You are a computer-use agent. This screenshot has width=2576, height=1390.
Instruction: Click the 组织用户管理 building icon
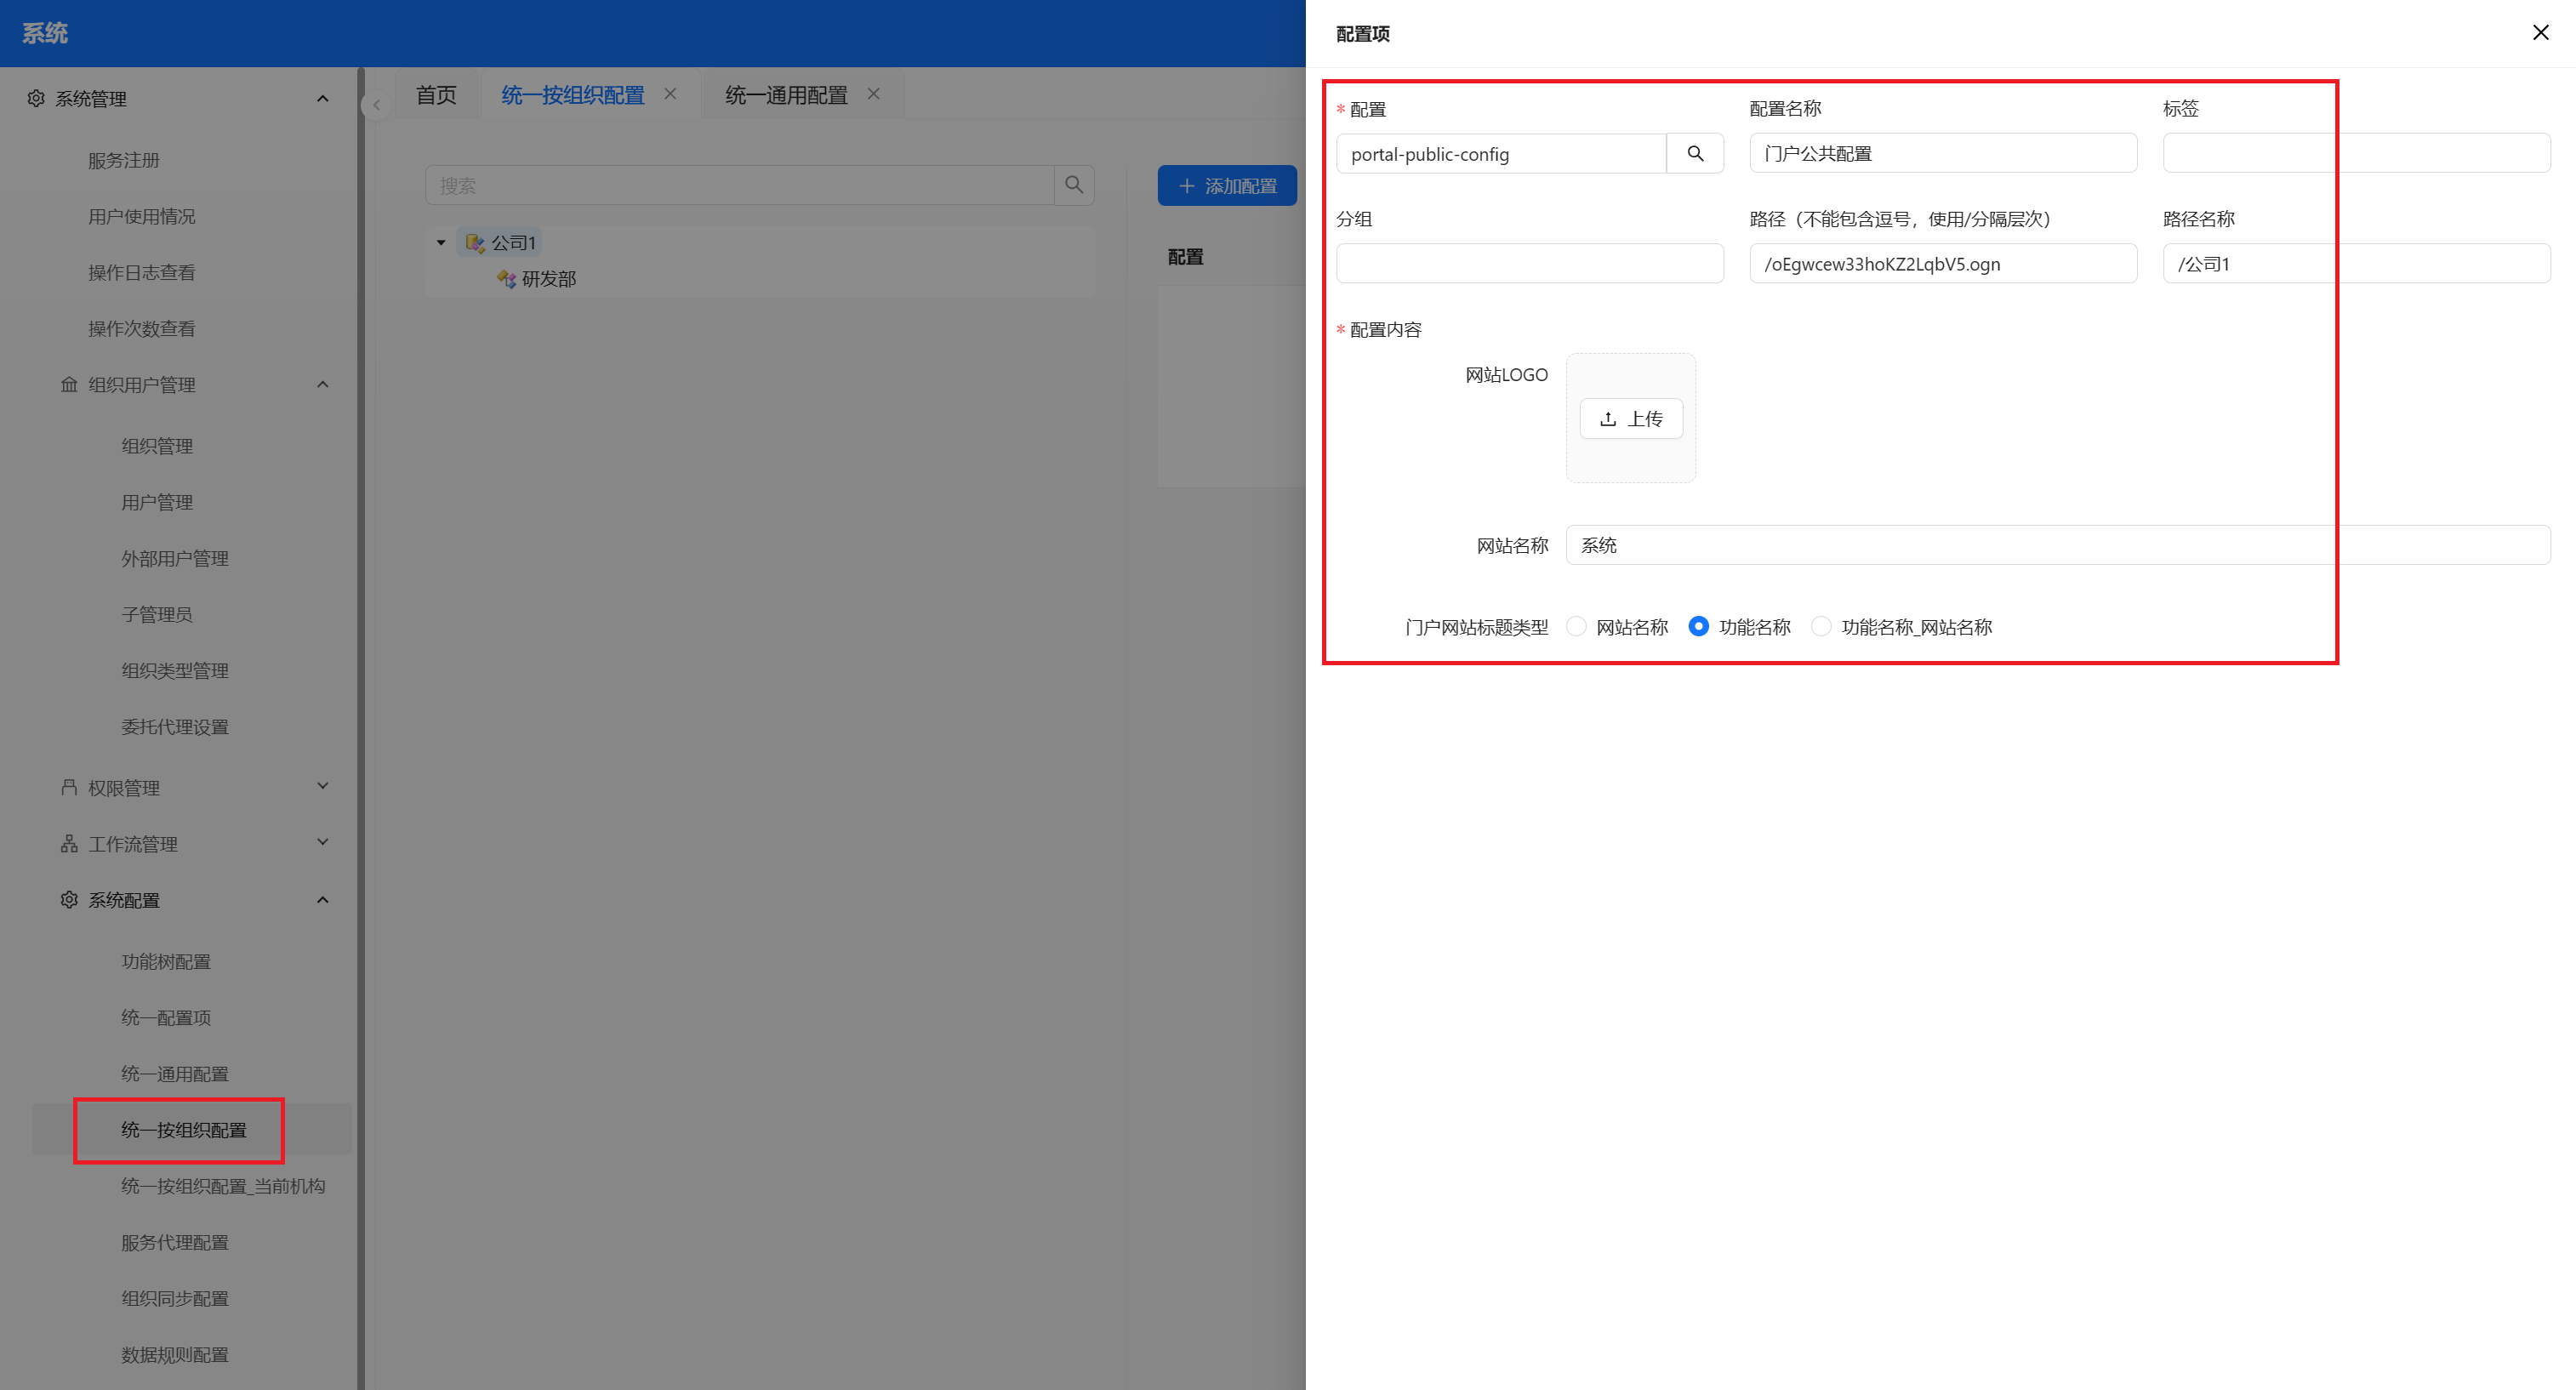69,385
